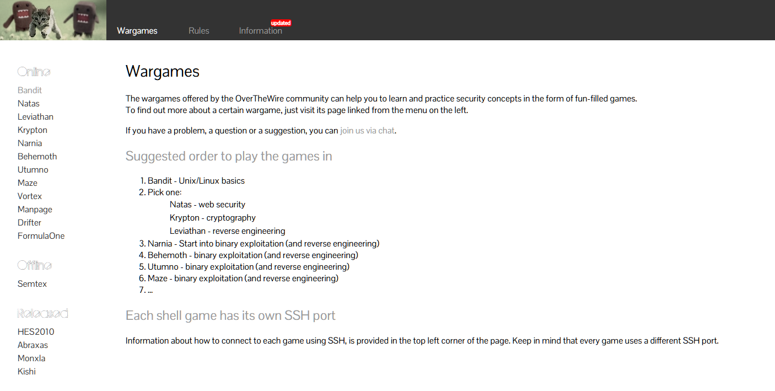Open the HES2010 released game
The width and height of the screenshot is (775, 391).
click(x=36, y=332)
